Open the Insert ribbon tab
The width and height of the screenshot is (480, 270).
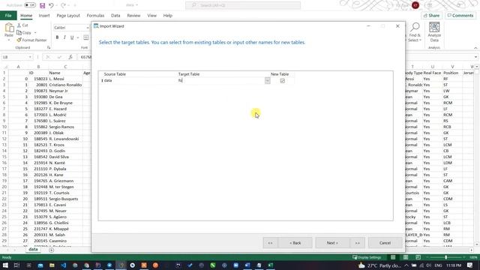tap(44, 15)
